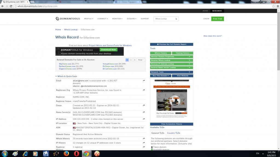
Task: Open Windows Media Player taskbar icon
Action: click(x=35, y=154)
